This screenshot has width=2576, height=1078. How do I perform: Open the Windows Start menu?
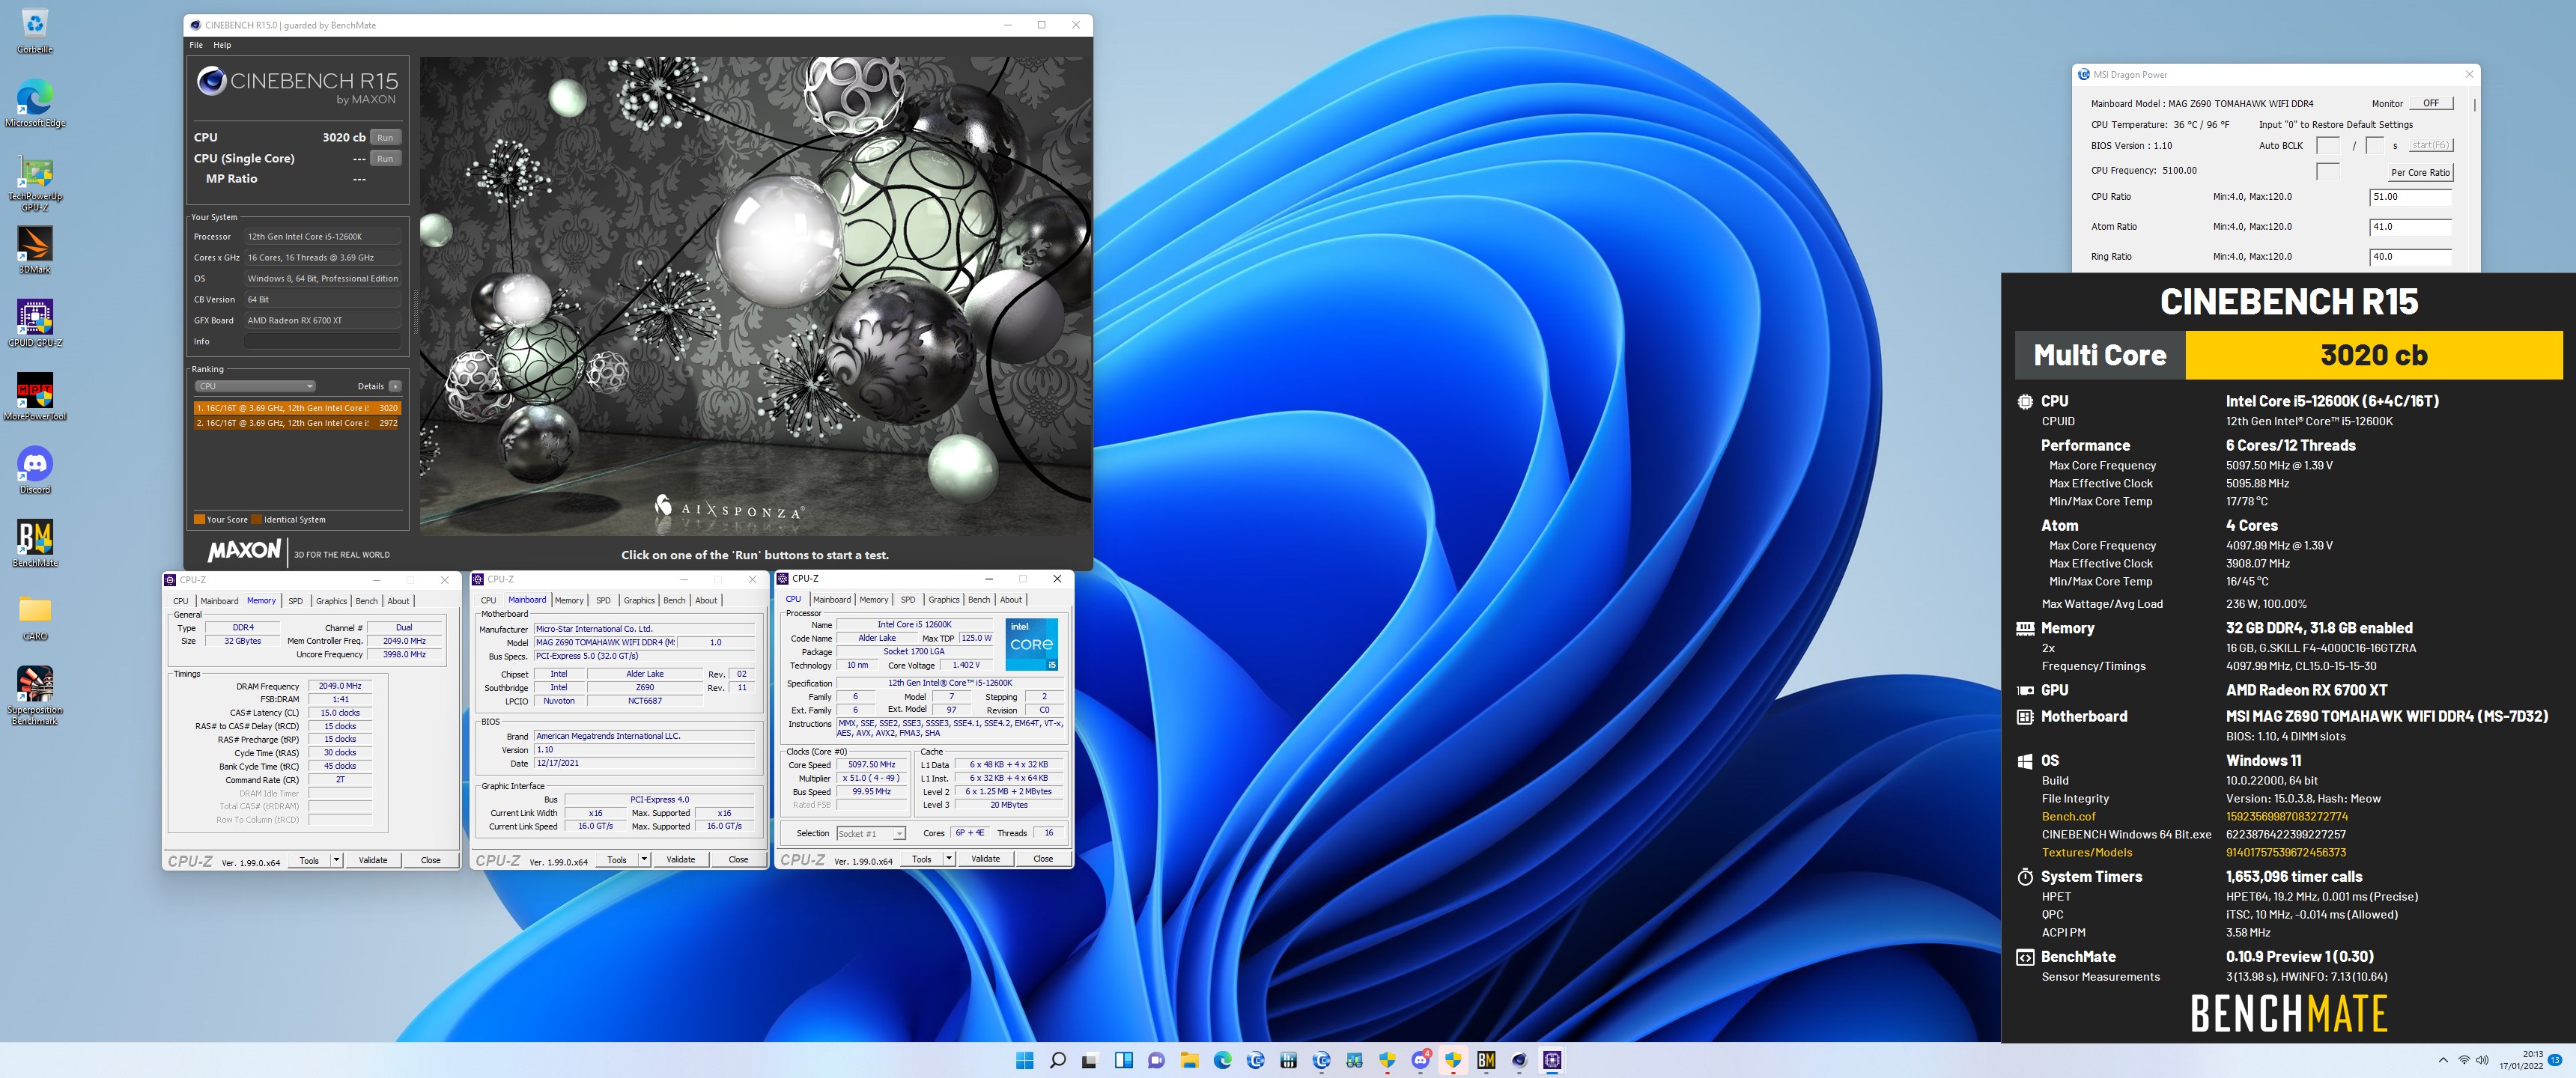coord(1024,1060)
